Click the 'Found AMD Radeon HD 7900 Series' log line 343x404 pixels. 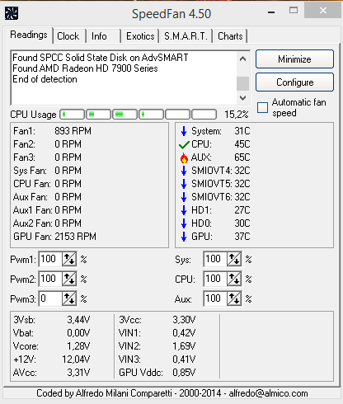click(x=85, y=68)
